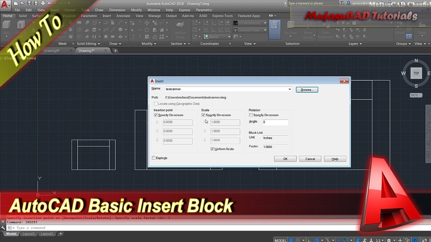431x242 pixels.
Task: Open annotation scale 1:1 dropdown in status bar
Action: [380, 240]
